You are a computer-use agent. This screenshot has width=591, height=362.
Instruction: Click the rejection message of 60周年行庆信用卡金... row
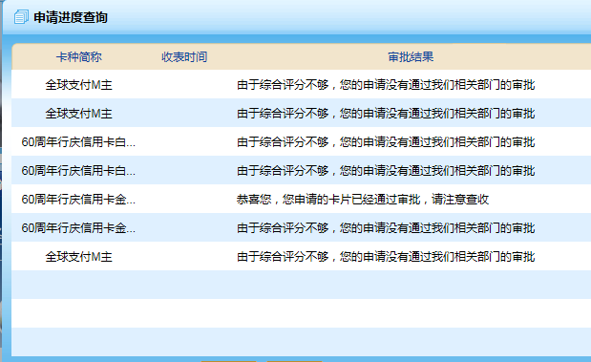[386, 227]
